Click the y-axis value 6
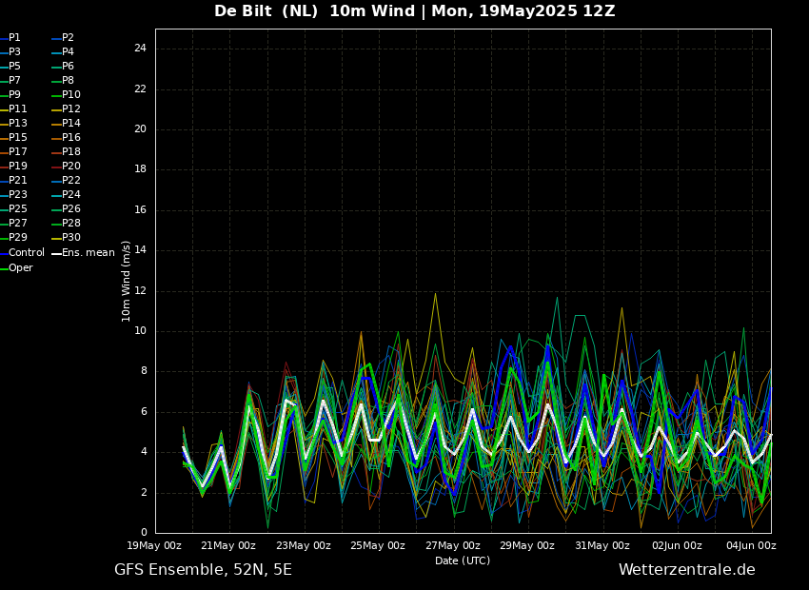Image resolution: width=809 pixels, height=590 pixels. pyautogui.click(x=144, y=411)
